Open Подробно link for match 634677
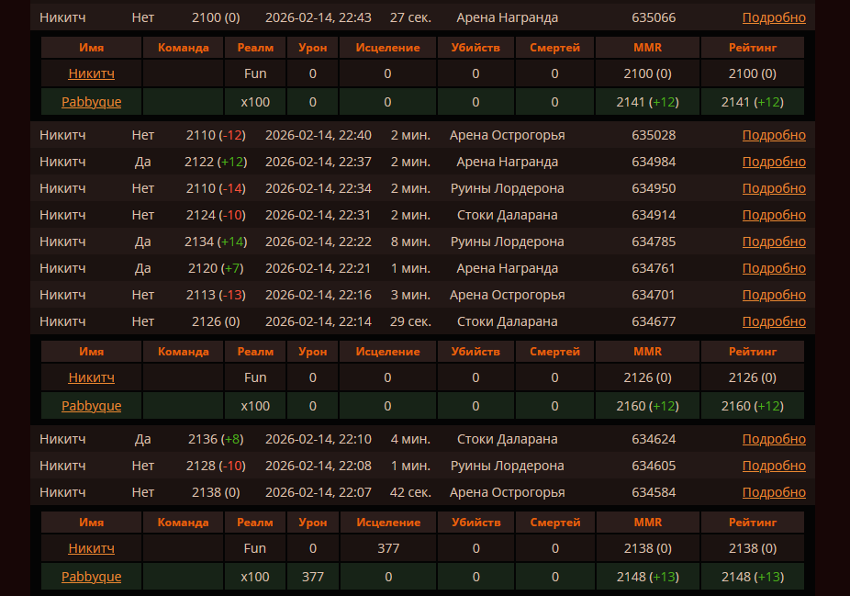Image resolution: width=850 pixels, height=596 pixels. click(x=774, y=321)
